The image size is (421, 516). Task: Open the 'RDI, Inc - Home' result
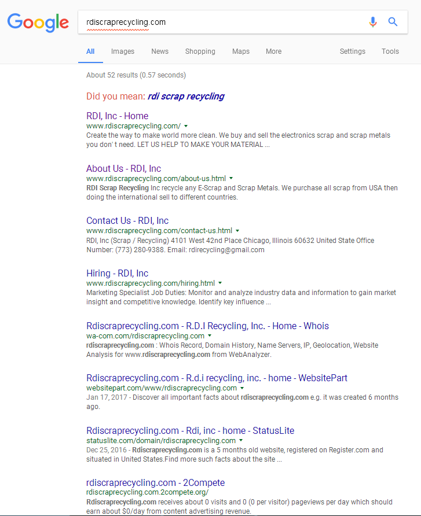point(118,116)
